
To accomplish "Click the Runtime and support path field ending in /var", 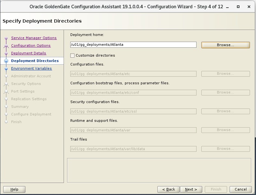I will pyautogui.click(x=133, y=130).
